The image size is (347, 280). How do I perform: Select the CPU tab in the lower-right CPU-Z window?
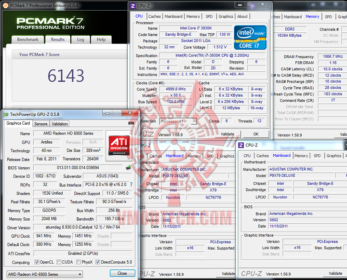tap(247, 156)
